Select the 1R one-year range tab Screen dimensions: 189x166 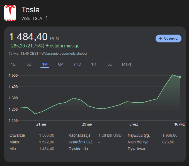pos(94,64)
